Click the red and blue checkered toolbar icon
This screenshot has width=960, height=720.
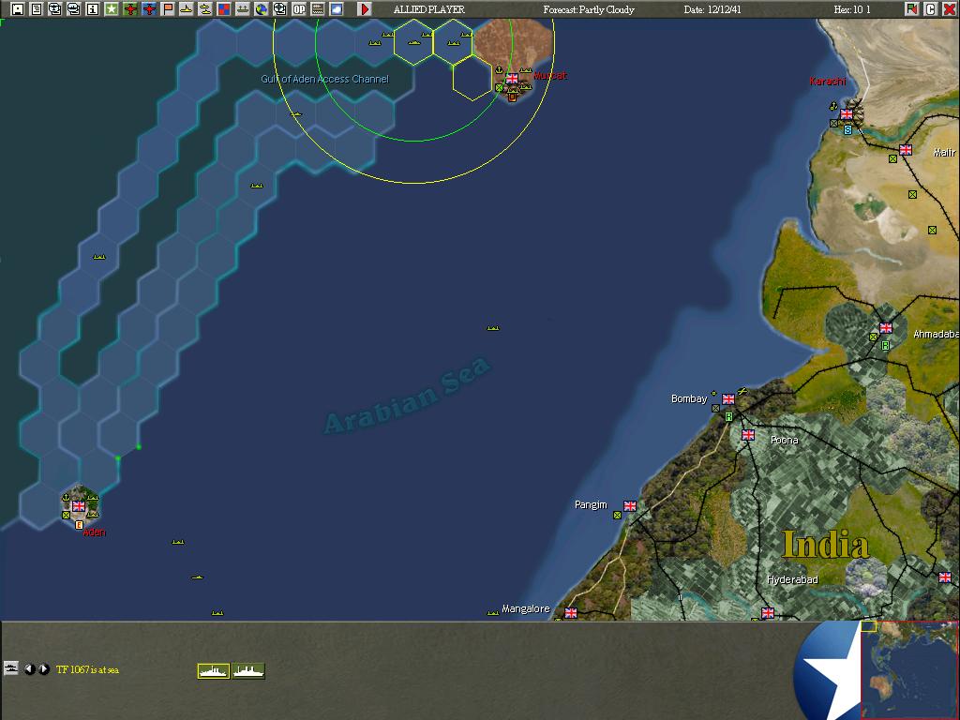[224, 9]
